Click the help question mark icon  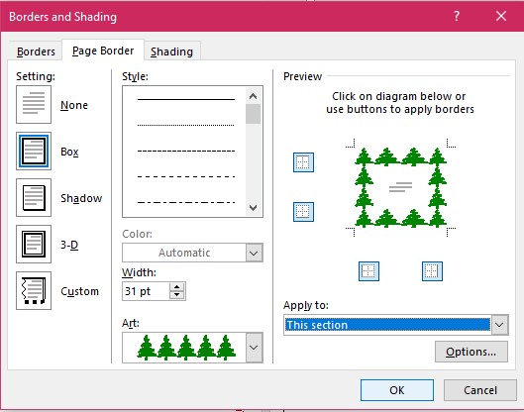click(457, 16)
